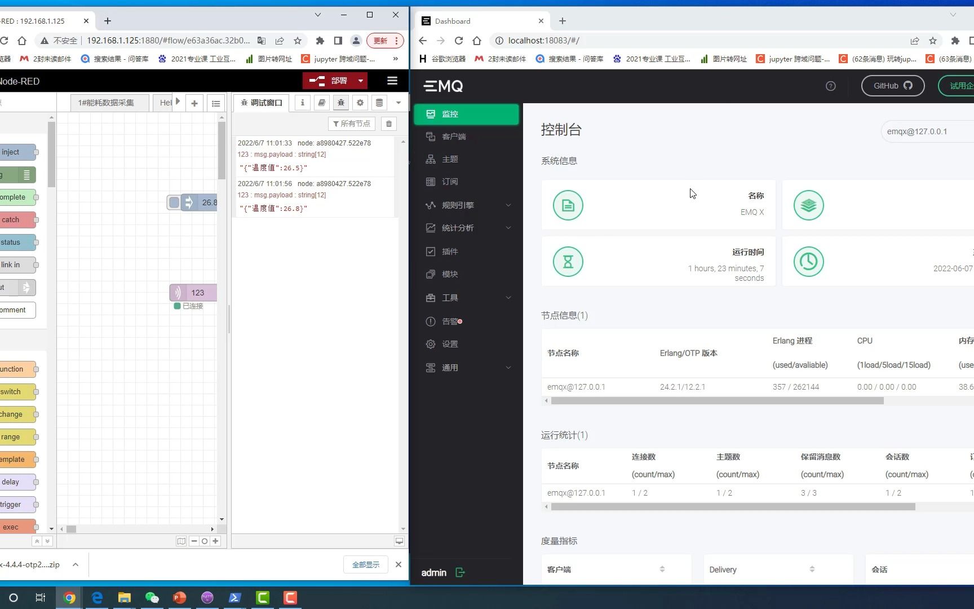
Task: Add a new flow tab in Node-RED
Action: (x=194, y=103)
